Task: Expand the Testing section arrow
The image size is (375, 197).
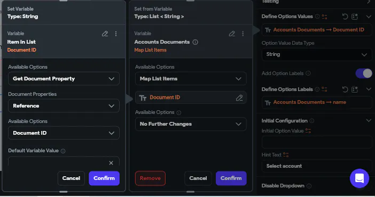Action: coord(369,2)
